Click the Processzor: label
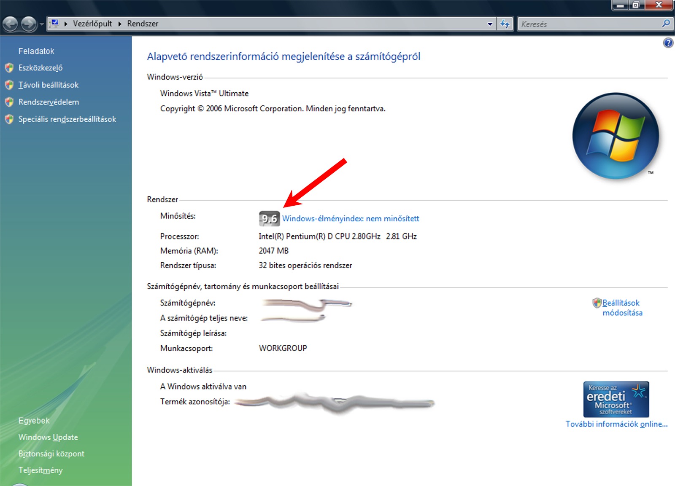The height and width of the screenshot is (486, 675). [179, 236]
